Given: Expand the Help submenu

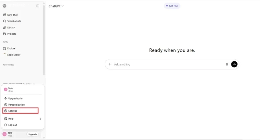Looking at the screenshot, I should [x=22, y=119].
